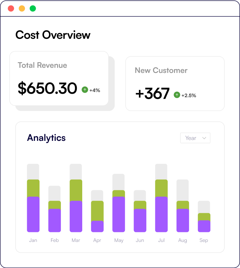Click the Jul month label
Screen dimensions: 240x268
coord(161,240)
